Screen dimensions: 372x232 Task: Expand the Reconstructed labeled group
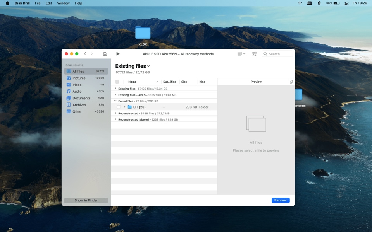(115, 119)
